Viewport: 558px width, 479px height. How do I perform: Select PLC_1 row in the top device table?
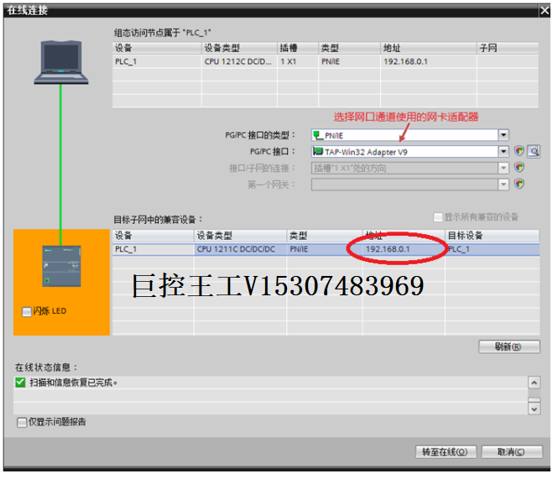[x=326, y=61]
